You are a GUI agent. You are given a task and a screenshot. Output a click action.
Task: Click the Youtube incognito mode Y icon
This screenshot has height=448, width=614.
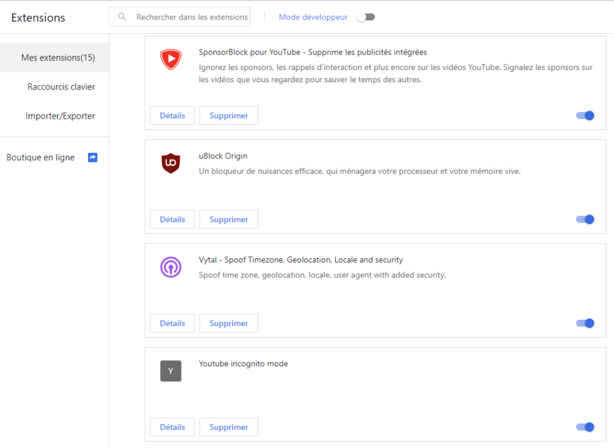click(171, 371)
